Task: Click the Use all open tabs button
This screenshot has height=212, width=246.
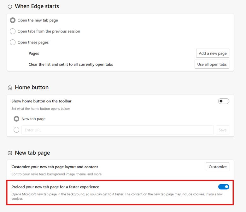Action: pyautogui.click(x=212, y=64)
